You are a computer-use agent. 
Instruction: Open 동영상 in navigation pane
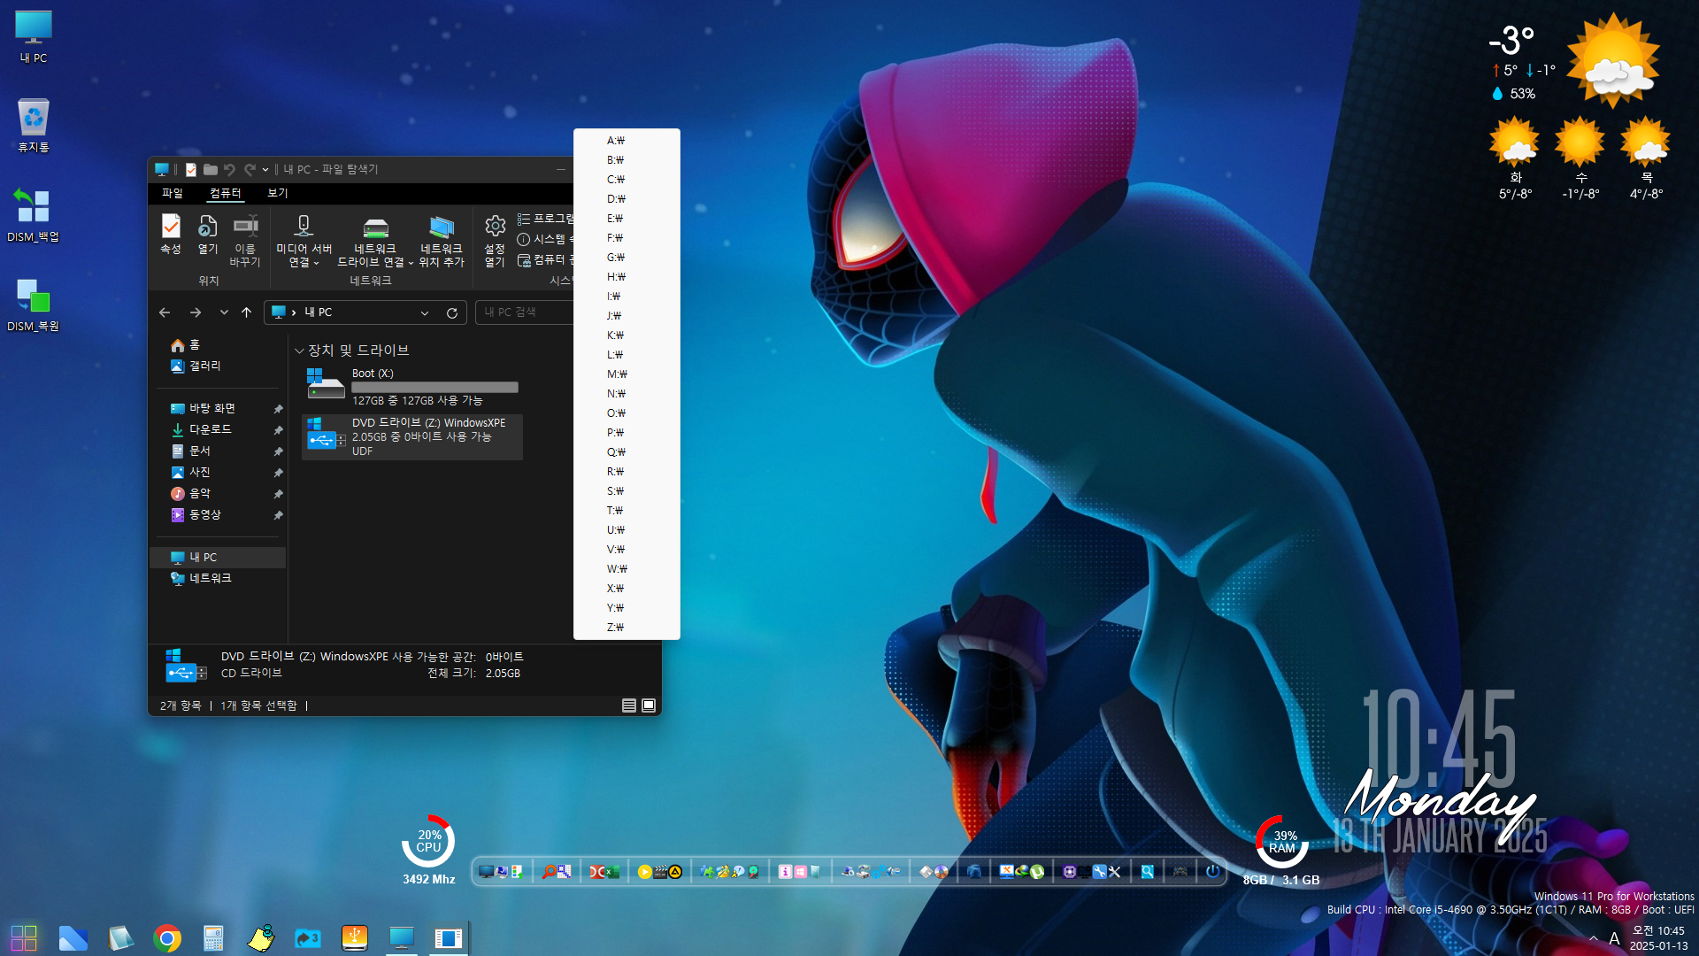(x=196, y=514)
